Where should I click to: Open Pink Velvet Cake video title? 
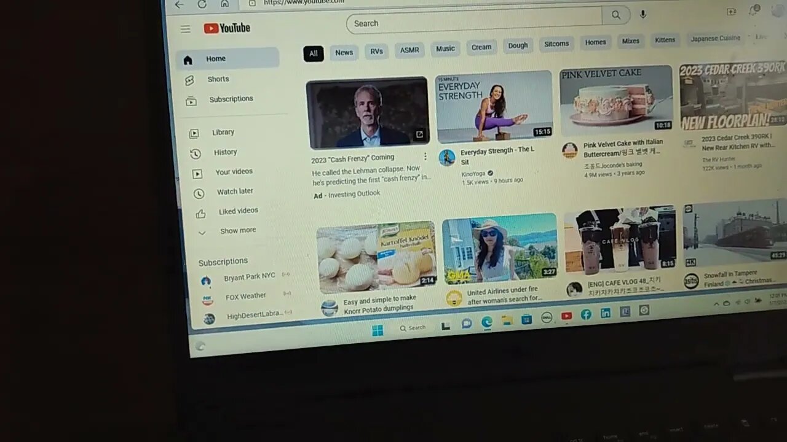point(623,148)
